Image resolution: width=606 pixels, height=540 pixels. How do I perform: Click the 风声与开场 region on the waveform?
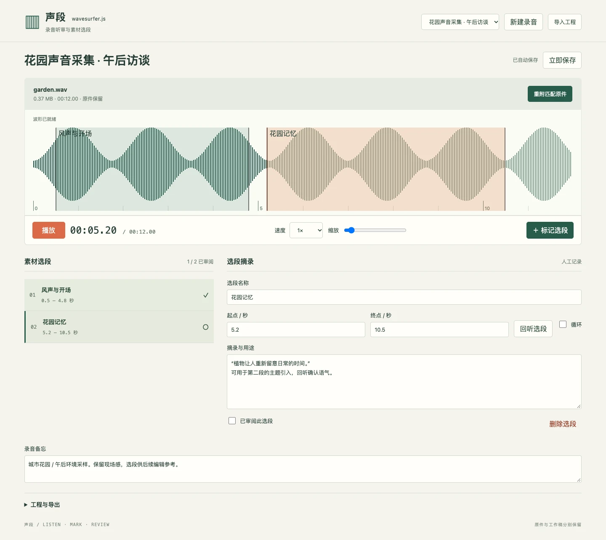(152, 169)
